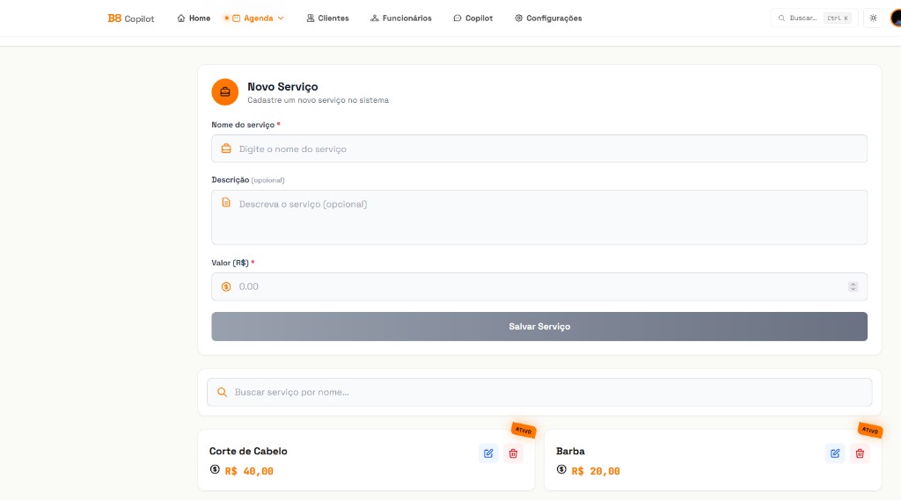Go to the Home menu item

pos(194,18)
